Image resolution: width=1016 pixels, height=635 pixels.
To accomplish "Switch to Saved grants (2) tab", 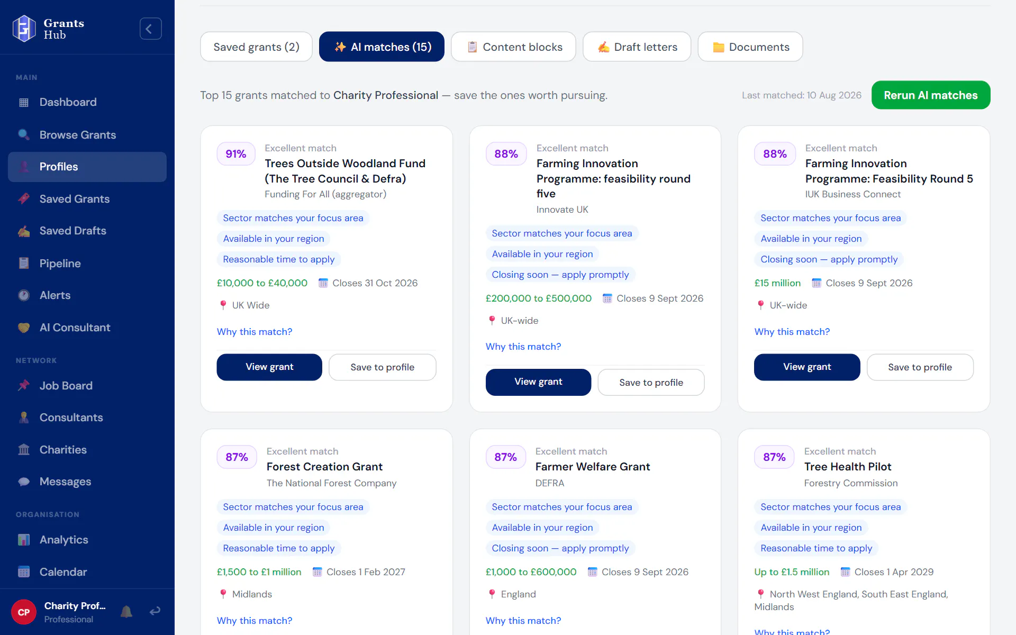I will [256, 47].
